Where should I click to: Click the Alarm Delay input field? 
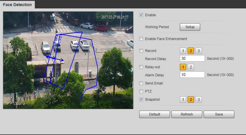(192, 75)
